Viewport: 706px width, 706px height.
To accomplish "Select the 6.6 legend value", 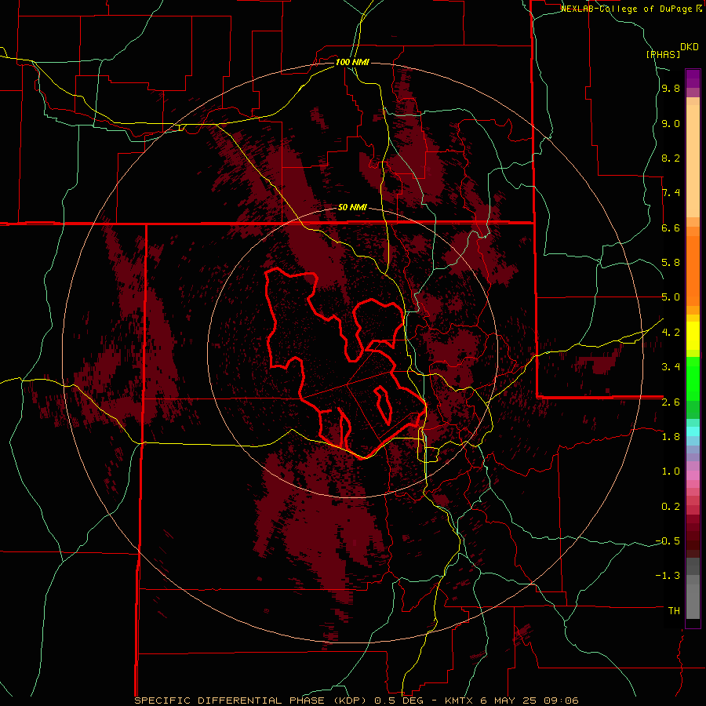I will [x=671, y=227].
